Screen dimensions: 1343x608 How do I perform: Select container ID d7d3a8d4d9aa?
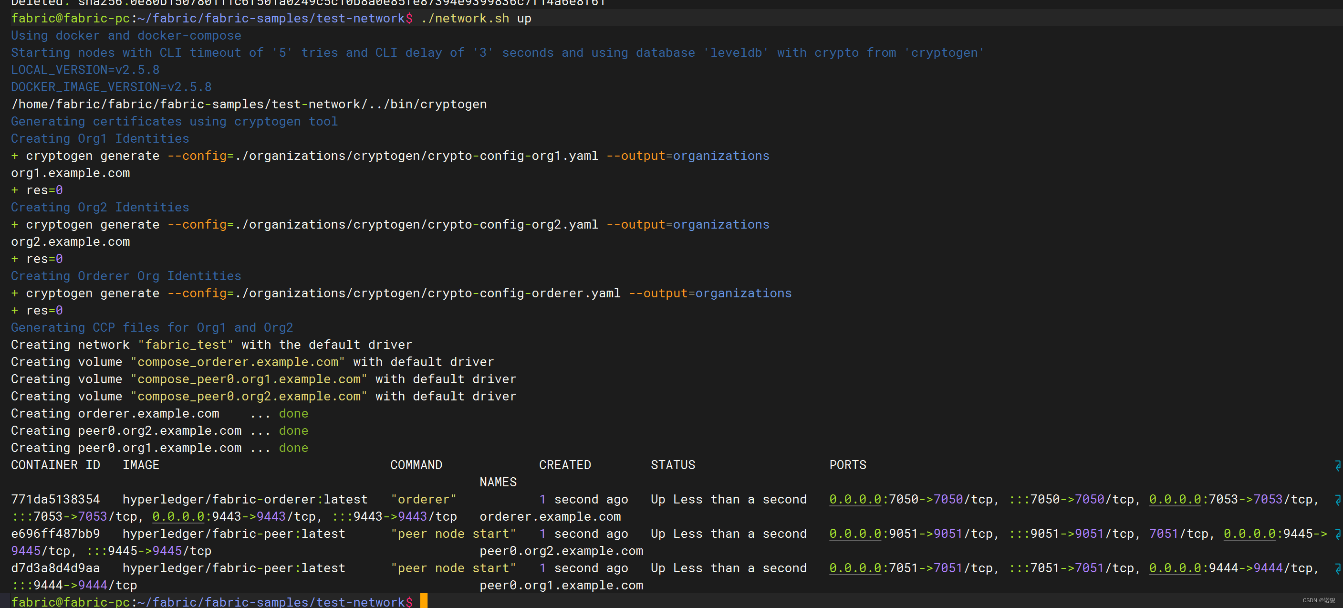coord(55,568)
